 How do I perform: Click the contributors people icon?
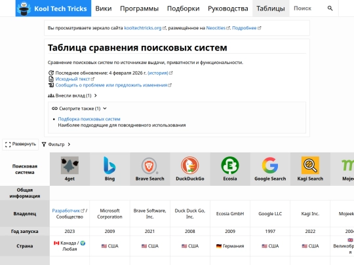point(51,96)
